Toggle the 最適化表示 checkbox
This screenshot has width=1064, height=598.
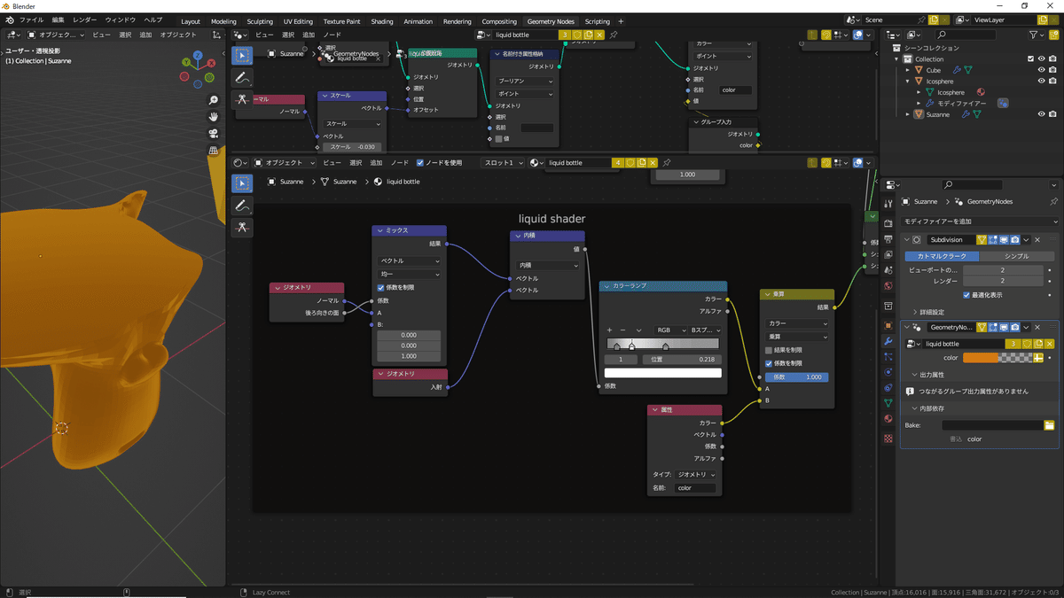coord(966,295)
